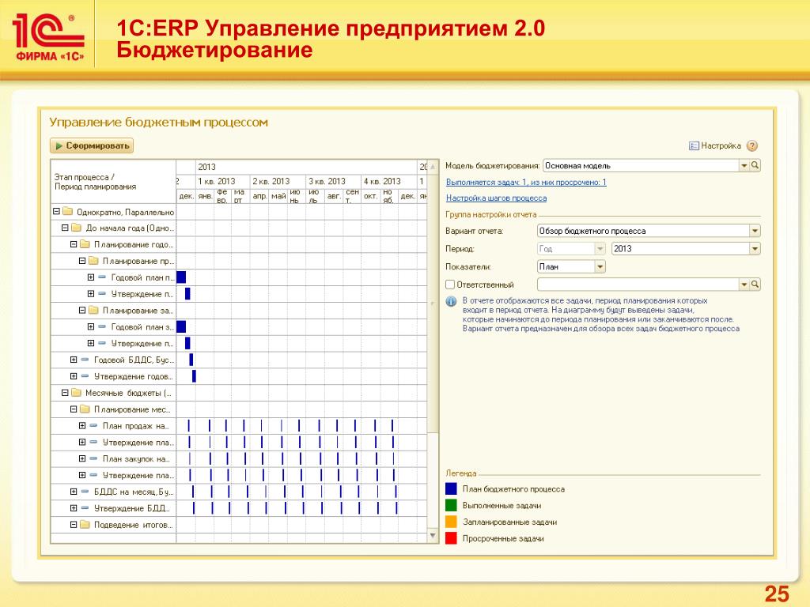This screenshot has height=607, width=810.
Task: Click the magnifier next to Основная модель
Action: [x=755, y=166]
